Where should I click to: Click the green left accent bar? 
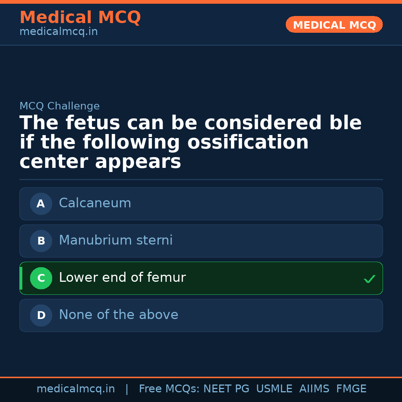click(x=20, y=278)
